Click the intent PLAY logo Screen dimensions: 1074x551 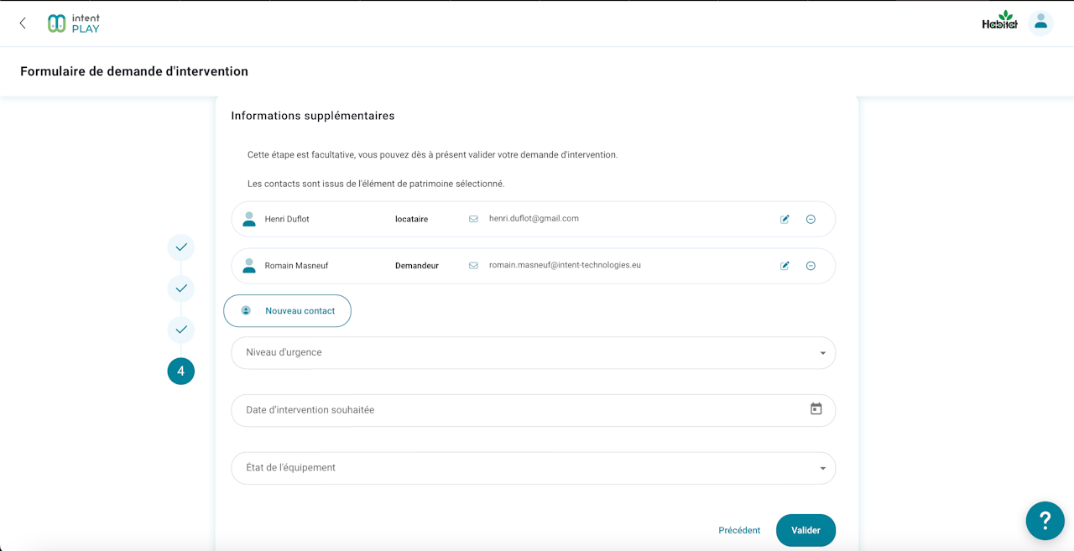coord(74,23)
